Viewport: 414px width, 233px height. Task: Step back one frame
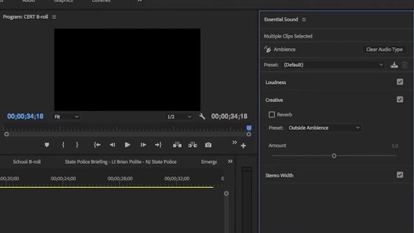tap(112, 145)
